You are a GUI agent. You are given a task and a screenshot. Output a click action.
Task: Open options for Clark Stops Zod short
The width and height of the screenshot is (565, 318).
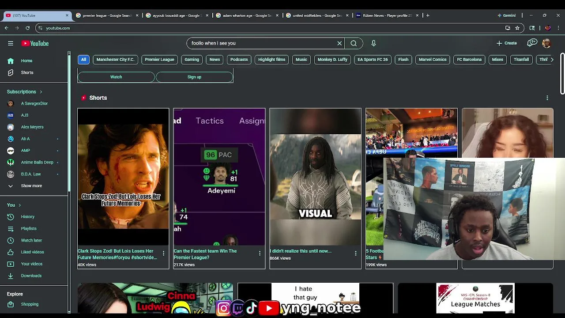coord(163,254)
